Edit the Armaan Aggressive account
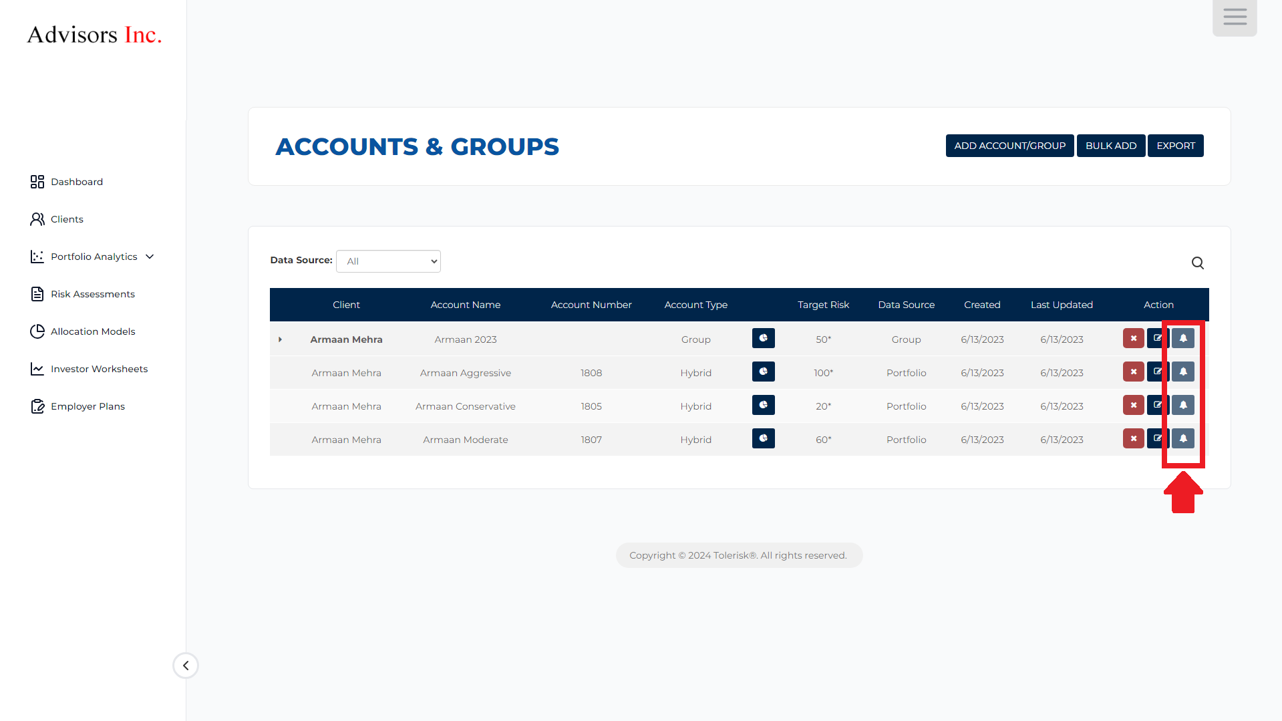 (x=1156, y=372)
